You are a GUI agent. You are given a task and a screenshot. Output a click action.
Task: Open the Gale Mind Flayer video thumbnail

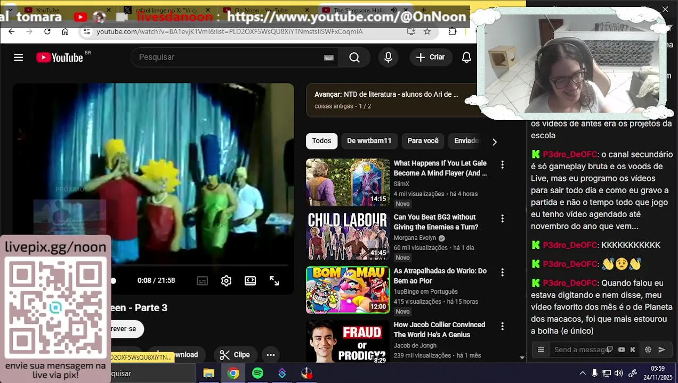pyautogui.click(x=348, y=182)
